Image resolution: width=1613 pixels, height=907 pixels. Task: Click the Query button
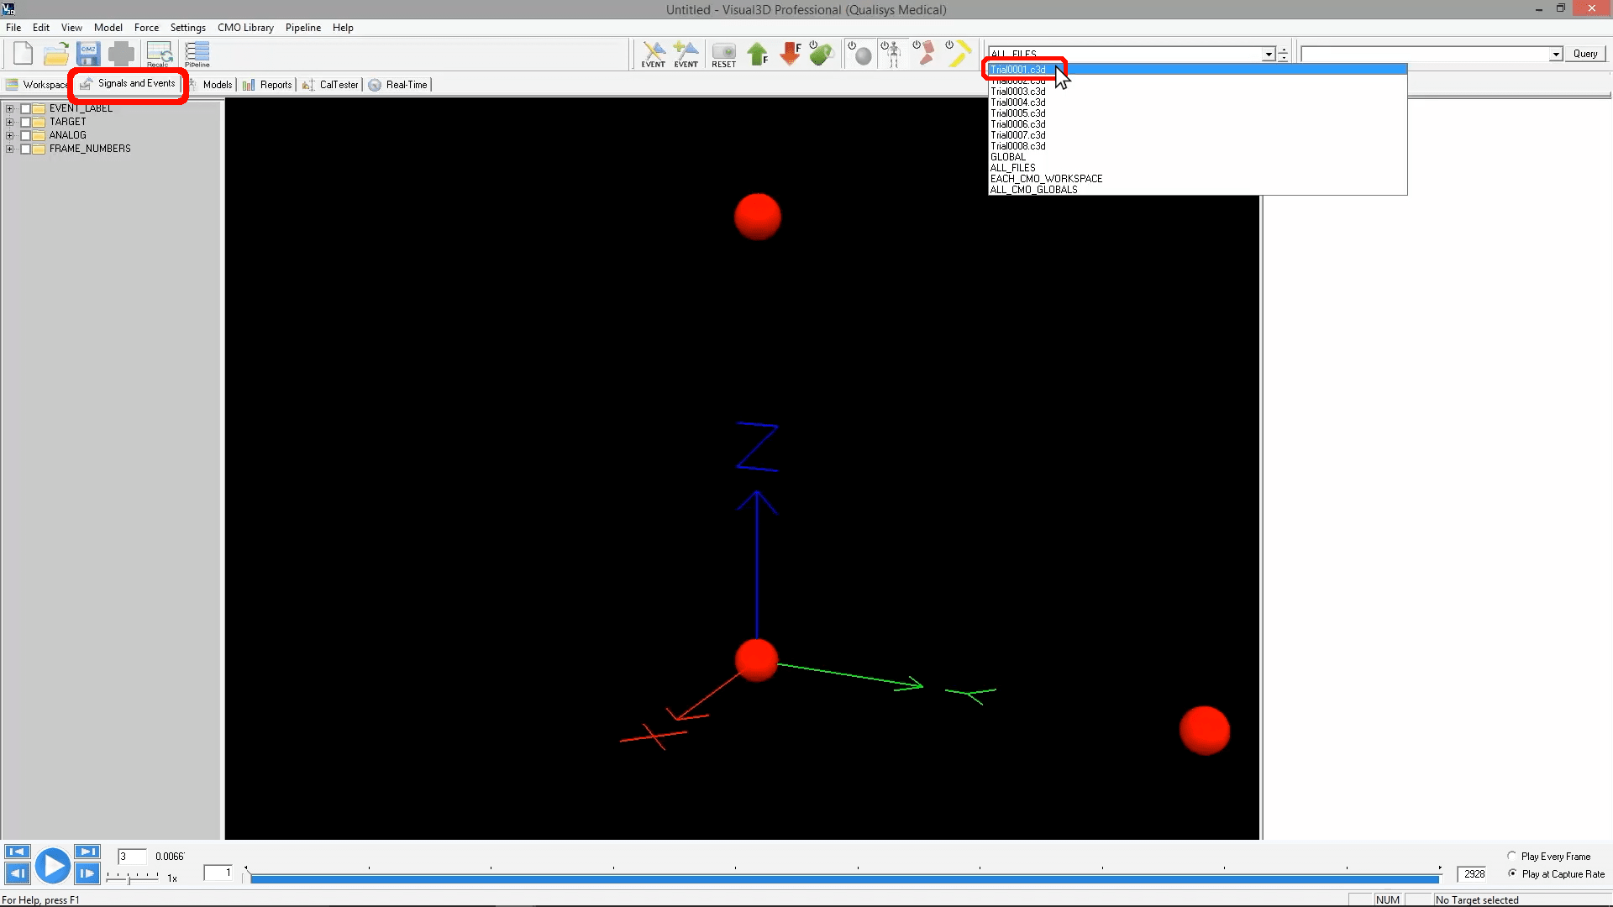pos(1585,54)
